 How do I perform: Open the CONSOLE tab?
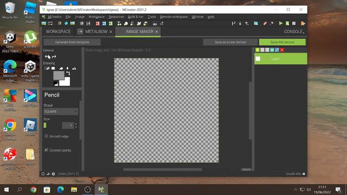click(294, 31)
